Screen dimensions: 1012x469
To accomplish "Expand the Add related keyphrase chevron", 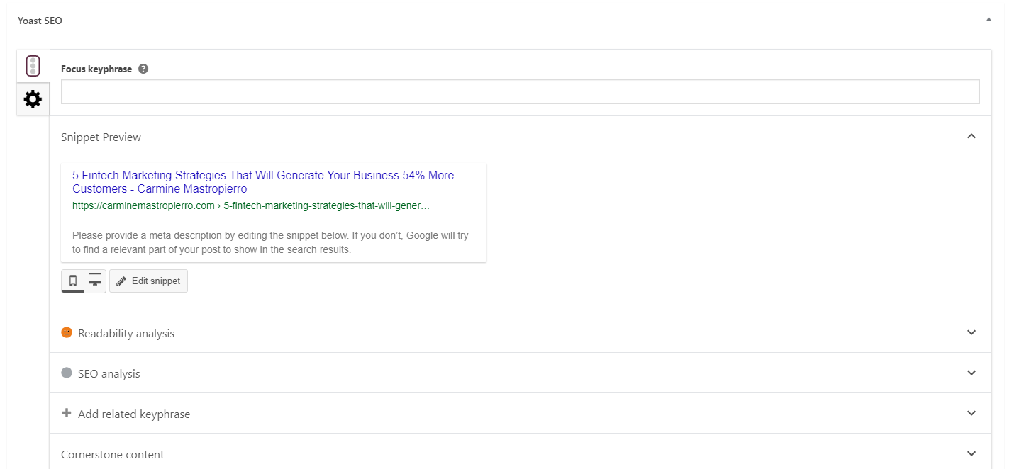I will click(x=972, y=413).
